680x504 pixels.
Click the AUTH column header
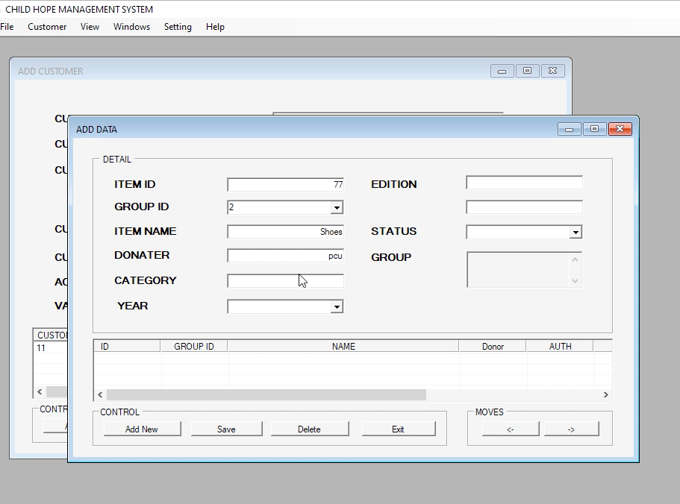560,347
